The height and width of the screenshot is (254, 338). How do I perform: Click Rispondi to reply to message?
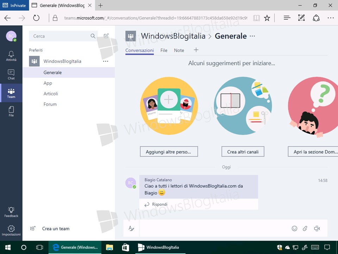[156, 204]
